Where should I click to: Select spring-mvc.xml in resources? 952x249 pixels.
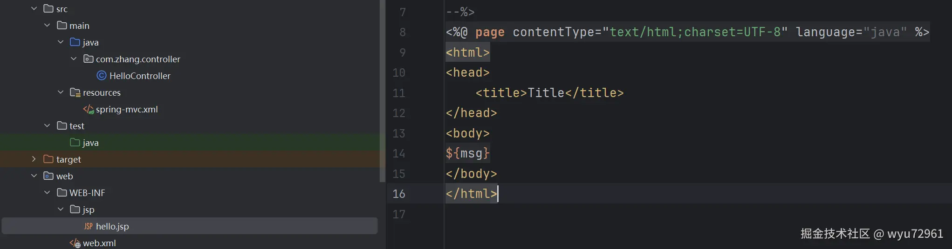pos(127,110)
